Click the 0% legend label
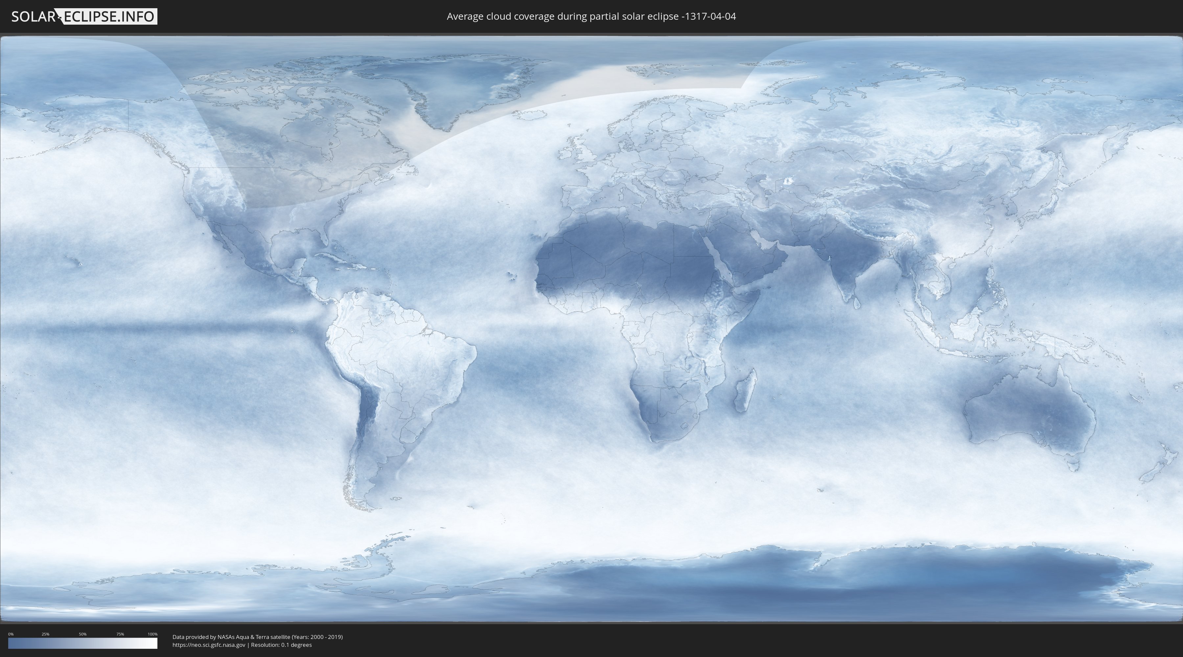This screenshot has height=657, width=1183. (x=11, y=634)
